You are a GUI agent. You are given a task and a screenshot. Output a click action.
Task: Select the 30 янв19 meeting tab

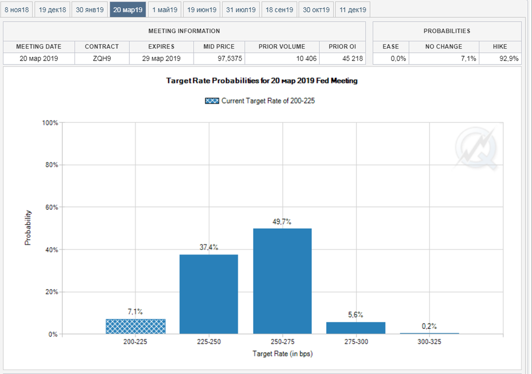coord(89,10)
